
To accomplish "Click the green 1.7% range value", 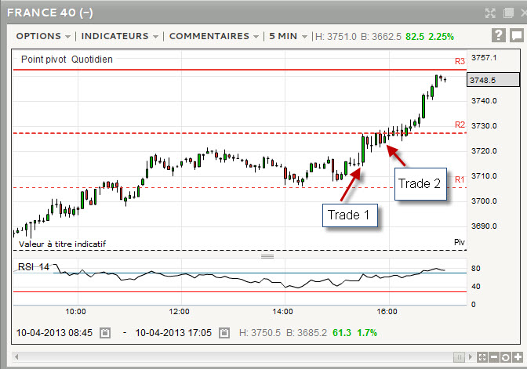I will click(x=367, y=333).
